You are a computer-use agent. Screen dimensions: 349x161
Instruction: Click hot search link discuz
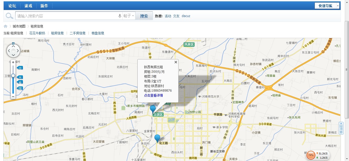186,16
